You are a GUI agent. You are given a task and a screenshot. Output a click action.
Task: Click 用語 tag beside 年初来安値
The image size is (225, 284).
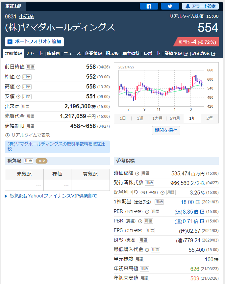pyautogui.click(x=144, y=278)
